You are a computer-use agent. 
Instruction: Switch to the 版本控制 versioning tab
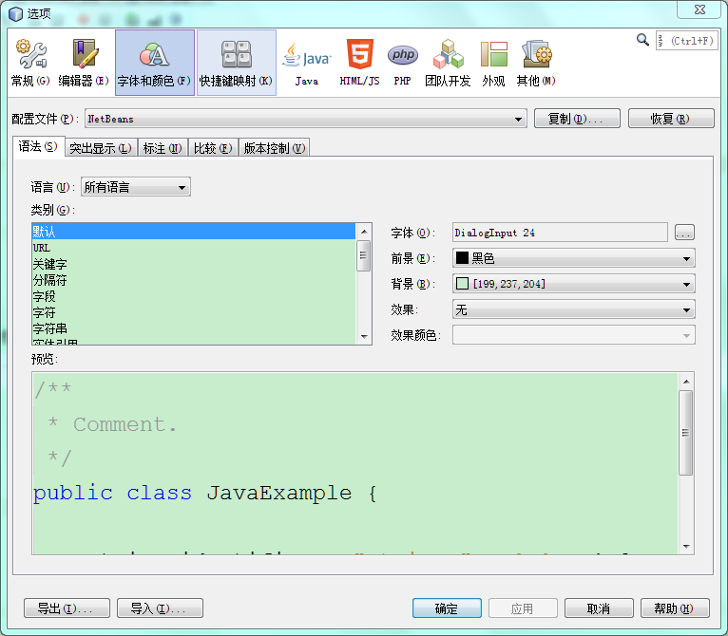point(275,148)
